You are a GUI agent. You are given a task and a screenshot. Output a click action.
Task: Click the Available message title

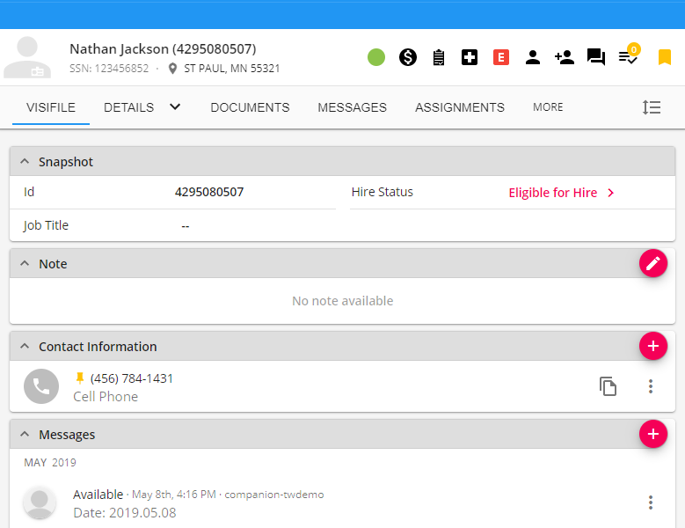(x=98, y=495)
